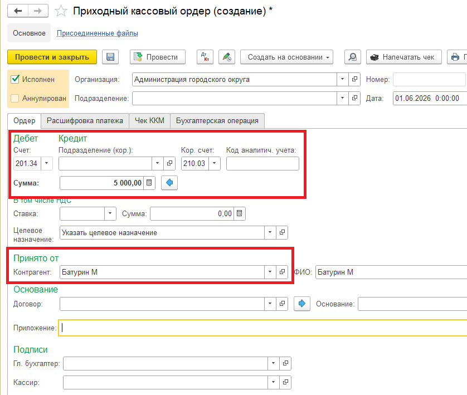467x395 pixels.
Task: Click Целевое назначение text field
Action: click(162, 232)
